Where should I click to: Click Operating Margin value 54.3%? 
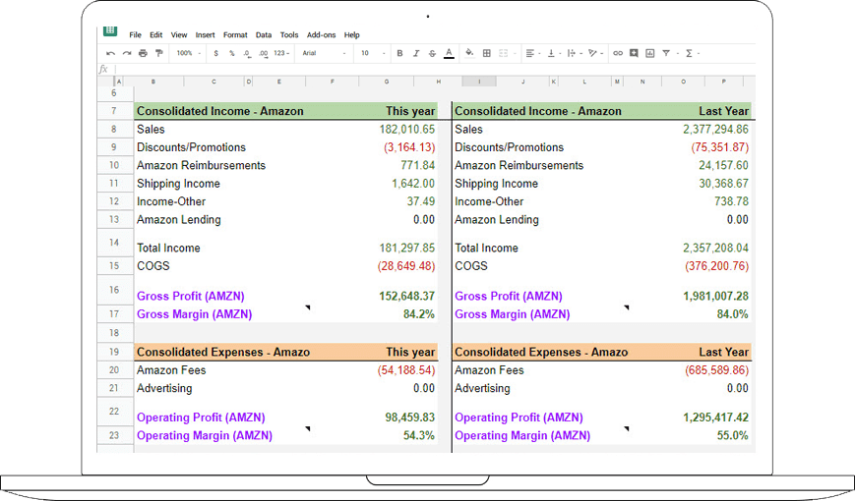[419, 435]
